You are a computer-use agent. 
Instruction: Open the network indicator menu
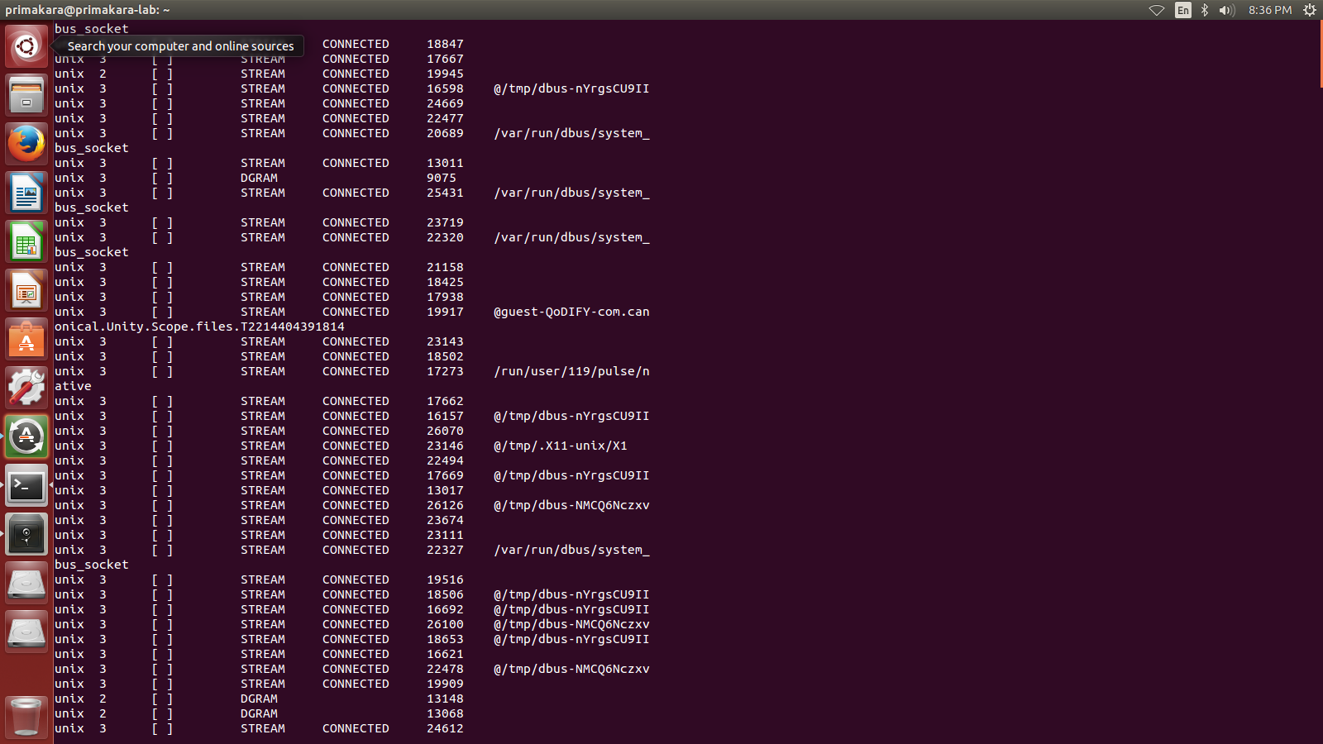point(1158,10)
